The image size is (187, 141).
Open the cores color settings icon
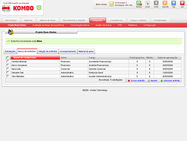(148, 3)
